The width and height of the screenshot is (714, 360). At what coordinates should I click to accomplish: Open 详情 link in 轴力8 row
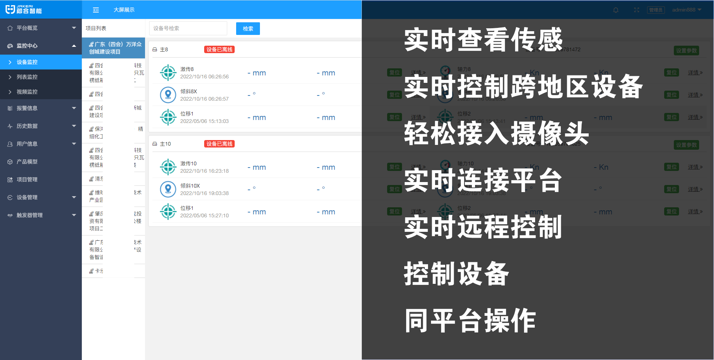tap(695, 72)
